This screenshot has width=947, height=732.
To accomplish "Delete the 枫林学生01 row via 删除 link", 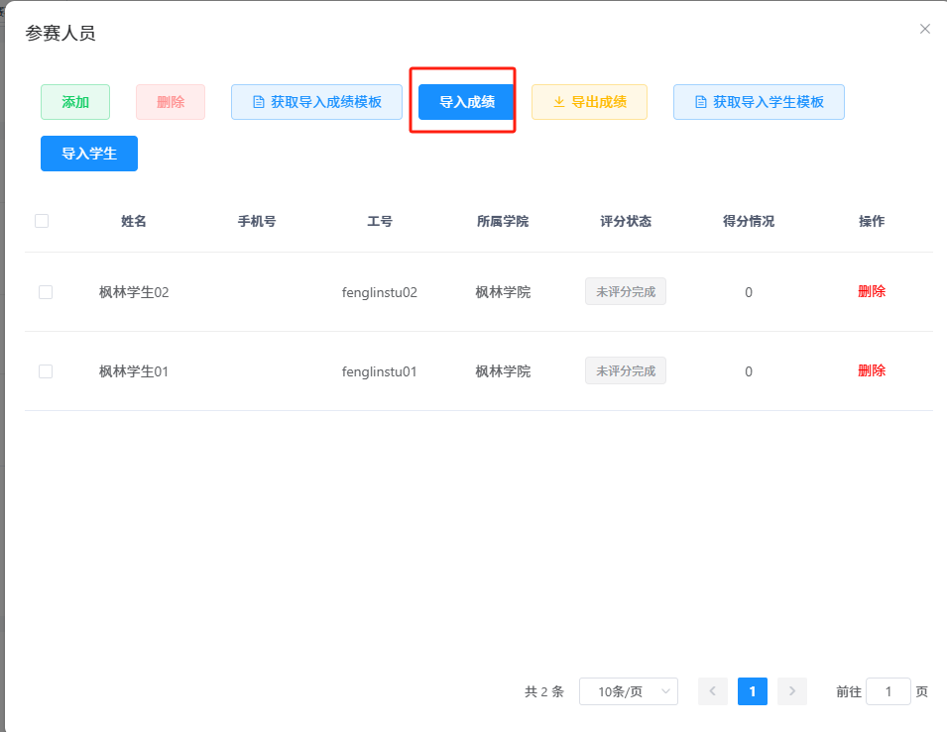I will pos(872,370).
